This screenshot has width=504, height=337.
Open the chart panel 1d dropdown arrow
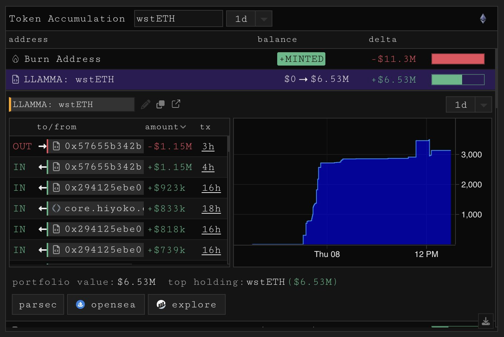(x=483, y=105)
